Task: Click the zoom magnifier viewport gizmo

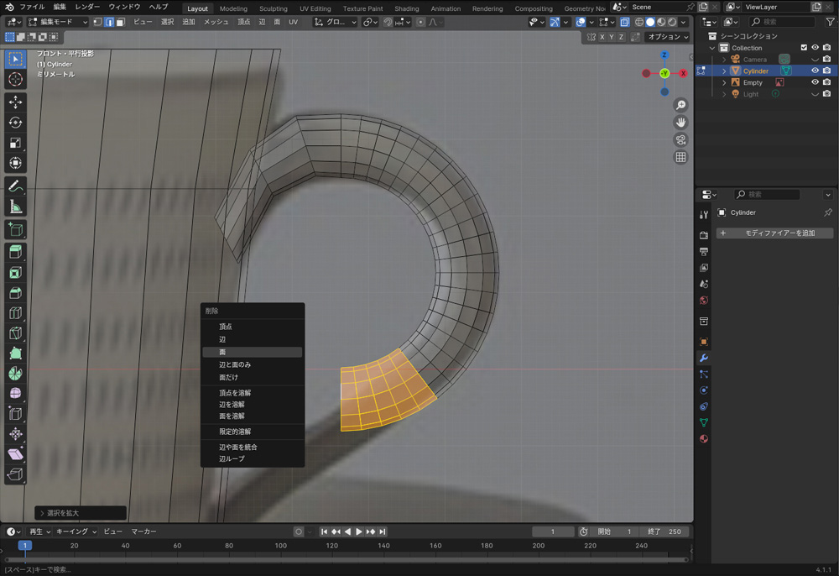Action: [x=680, y=105]
